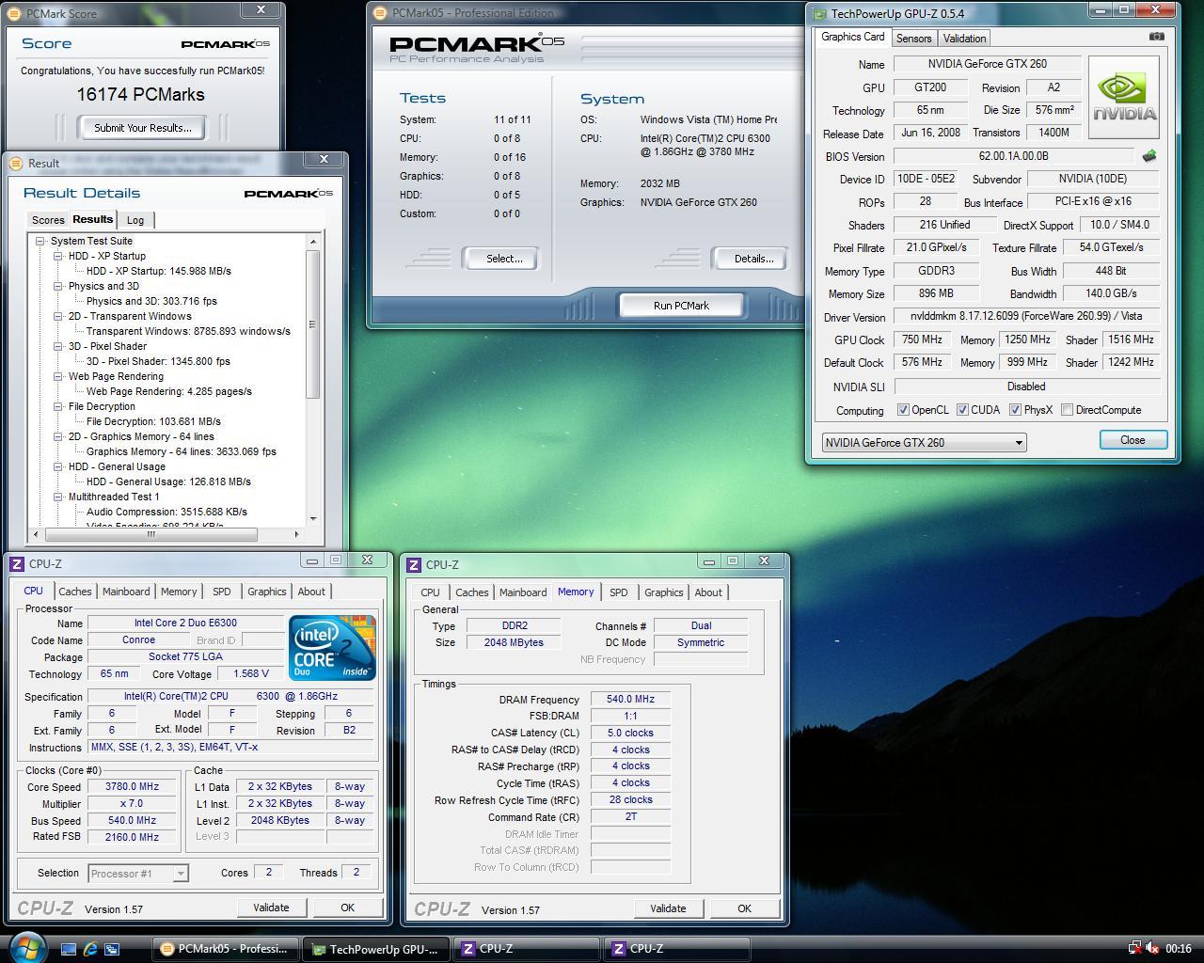Click the GPU-Z title bar icon

pyautogui.click(x=820, y=13)
